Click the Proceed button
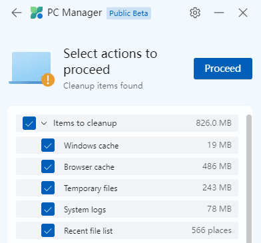This screenshot has height=243, width=261. pyautogui.click(x=223, y=69)
